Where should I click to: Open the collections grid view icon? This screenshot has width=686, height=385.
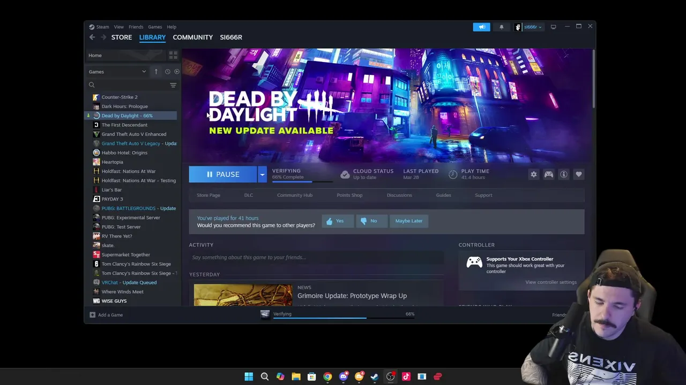click(173, 55)
